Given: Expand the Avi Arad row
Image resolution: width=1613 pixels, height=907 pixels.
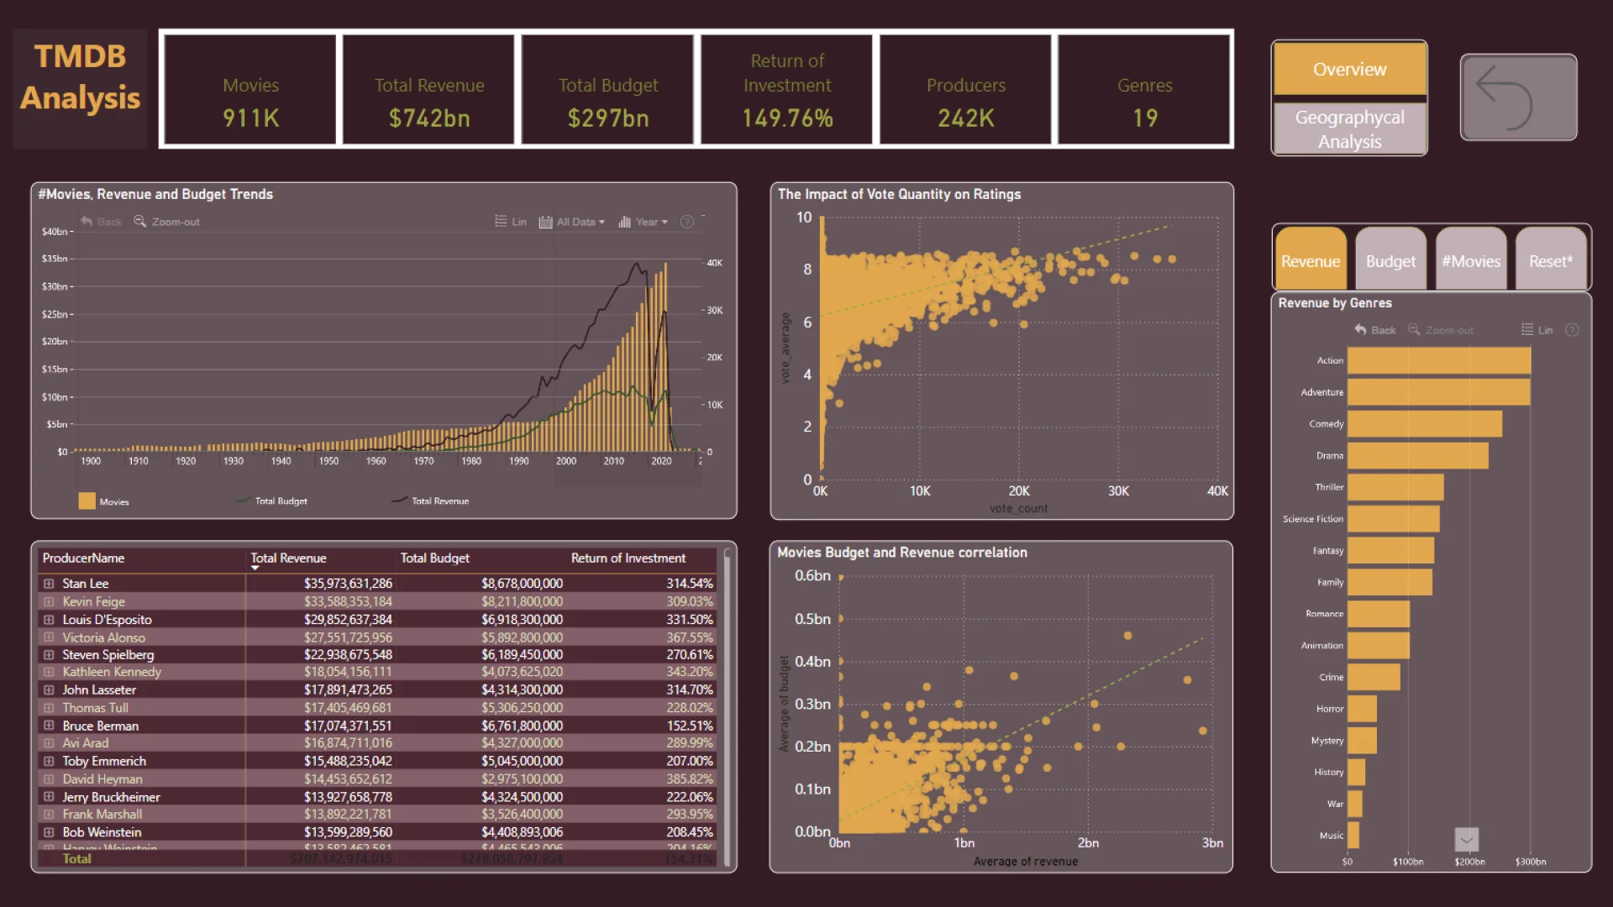Looking at the screenshot, I should 49,743.
